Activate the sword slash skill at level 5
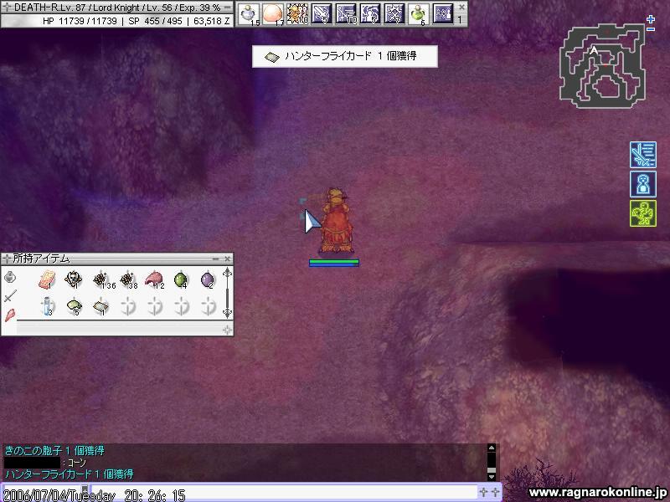Viewport: 670px width, 502px height. point(322,13)
